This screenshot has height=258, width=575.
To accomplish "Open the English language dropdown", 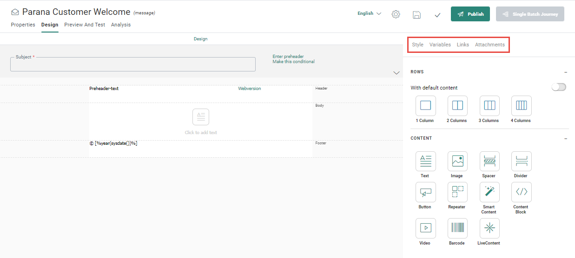I will 369,14.
